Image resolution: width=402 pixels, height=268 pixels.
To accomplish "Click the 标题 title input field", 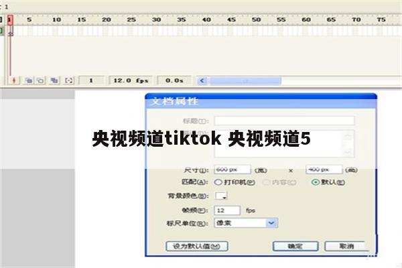I will [284, 121].
